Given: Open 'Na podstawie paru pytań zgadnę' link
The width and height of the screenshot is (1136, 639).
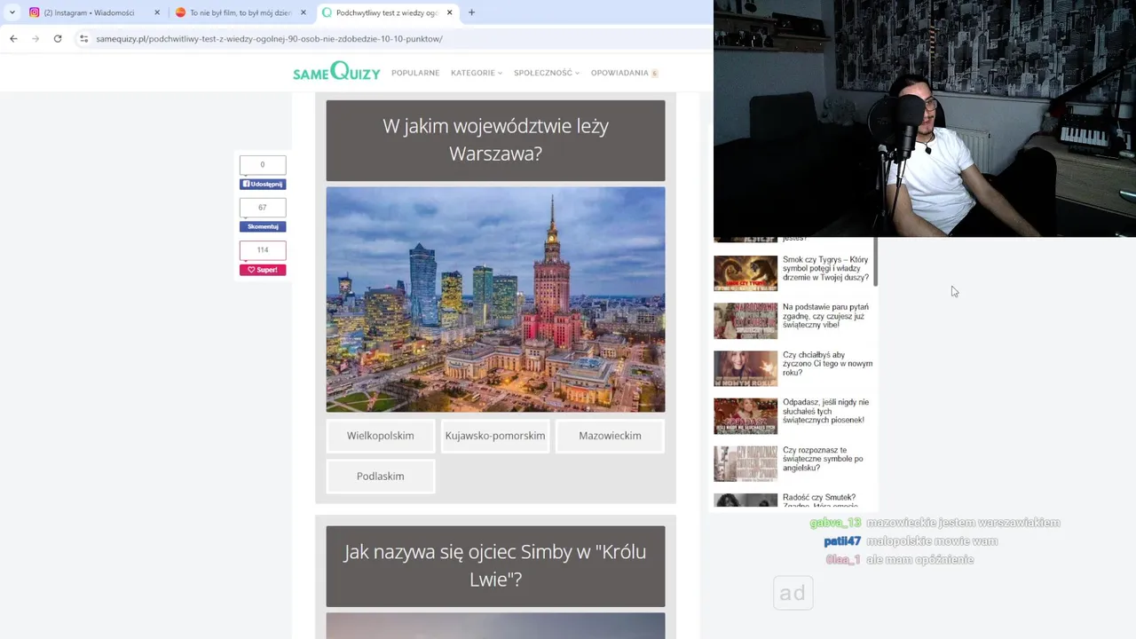Looking at the screenshot, I should coord(826,316).
